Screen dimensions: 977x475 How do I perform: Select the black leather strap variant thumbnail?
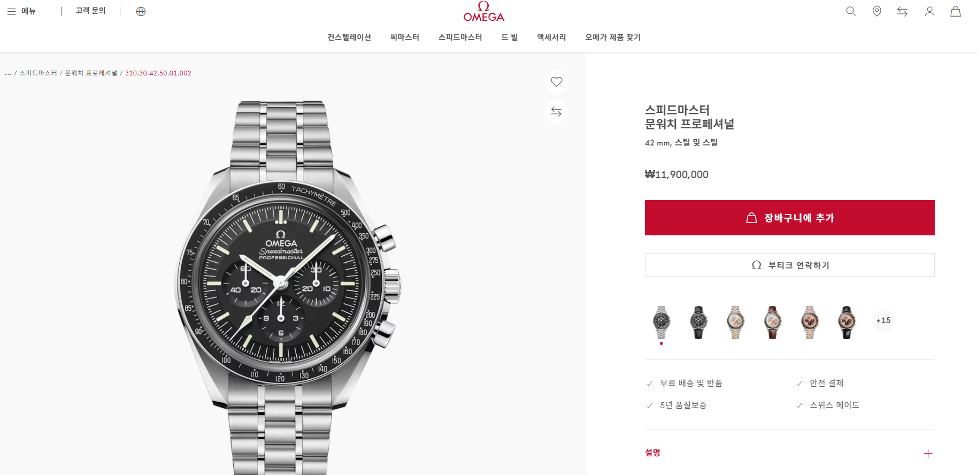pos(698,322)
